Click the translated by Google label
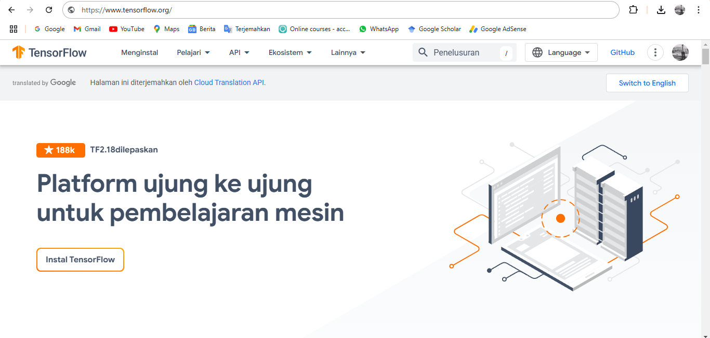710x338 pixels. coord(44,82)
